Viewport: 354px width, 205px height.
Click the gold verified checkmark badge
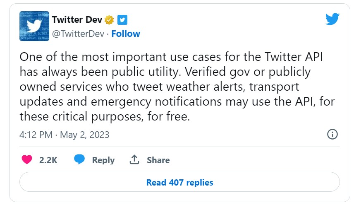click(x=109, y=20)
